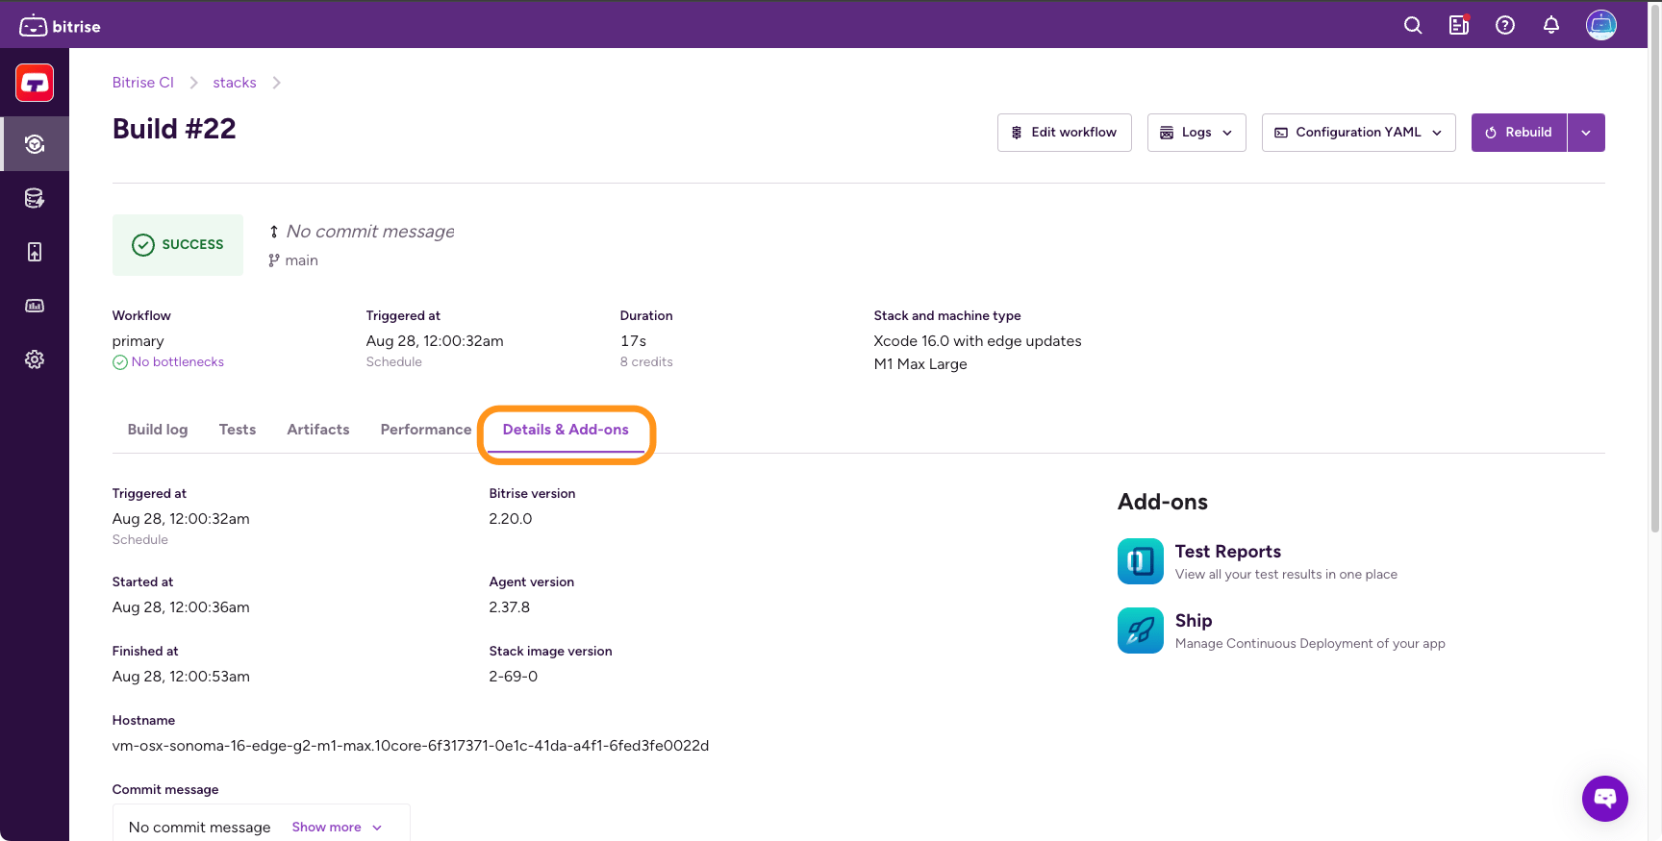
Task: Click the search magnifier icon
Action: [x=1412, y=26]
